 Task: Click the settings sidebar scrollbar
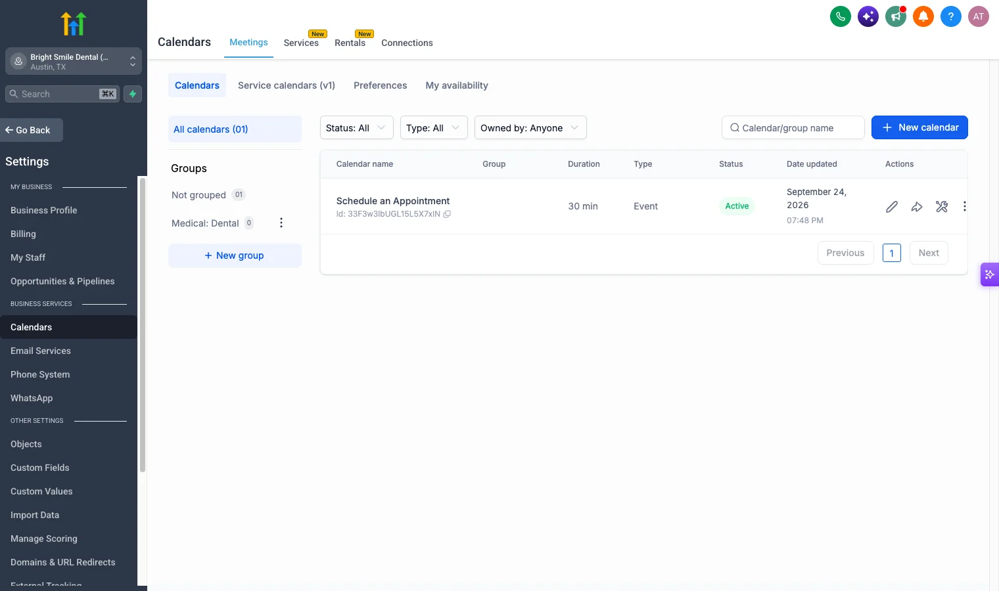tap(142, 324)
